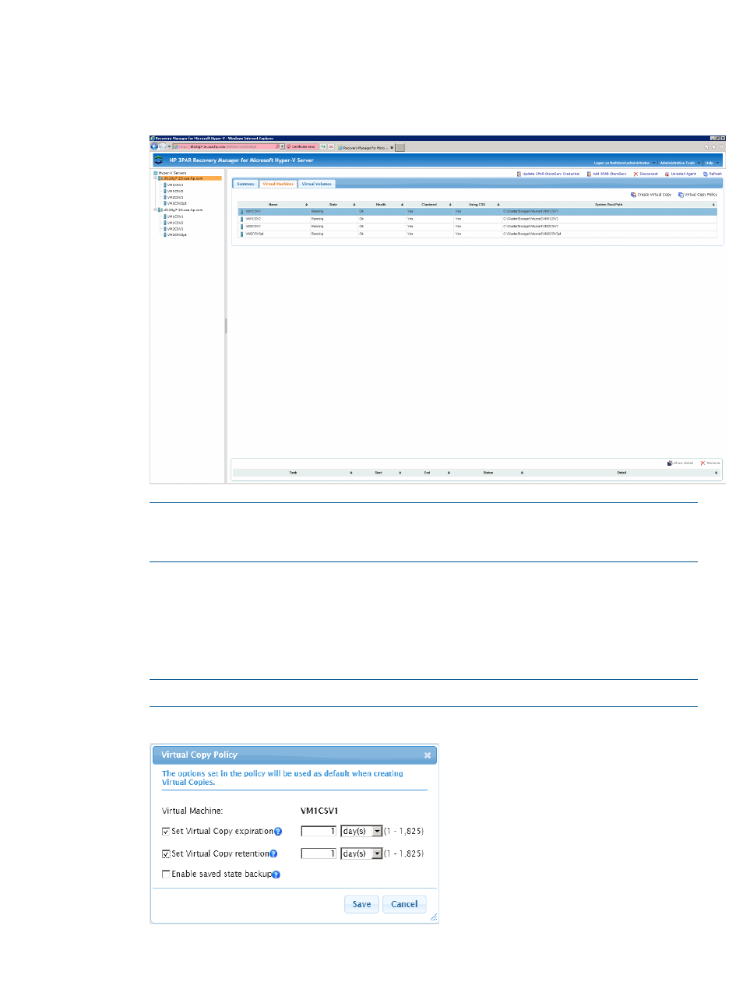Click the retention value input field
The height and width of the screenshot is (989, 743).
[319, 854]
